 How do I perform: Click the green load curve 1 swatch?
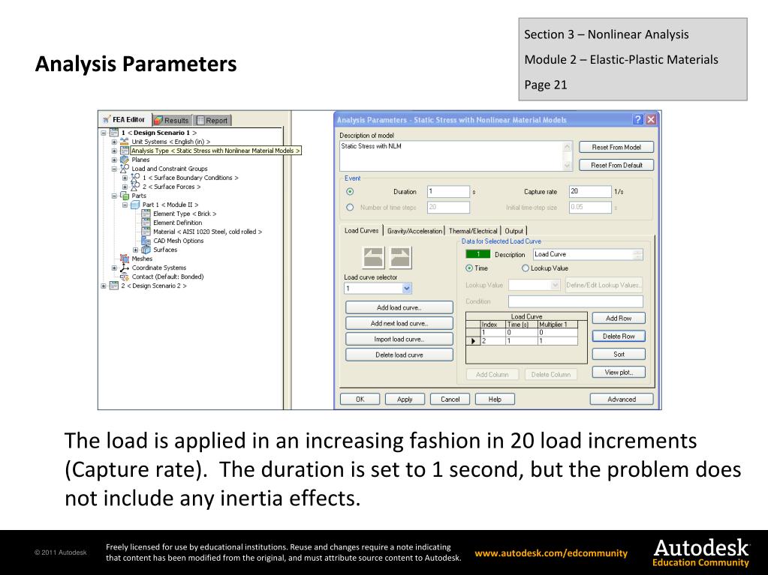pos(477,254)
